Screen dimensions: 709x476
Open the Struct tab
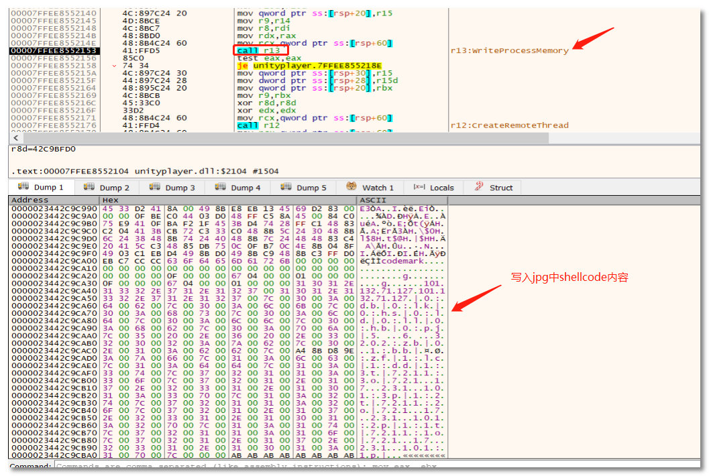(500, 188)
